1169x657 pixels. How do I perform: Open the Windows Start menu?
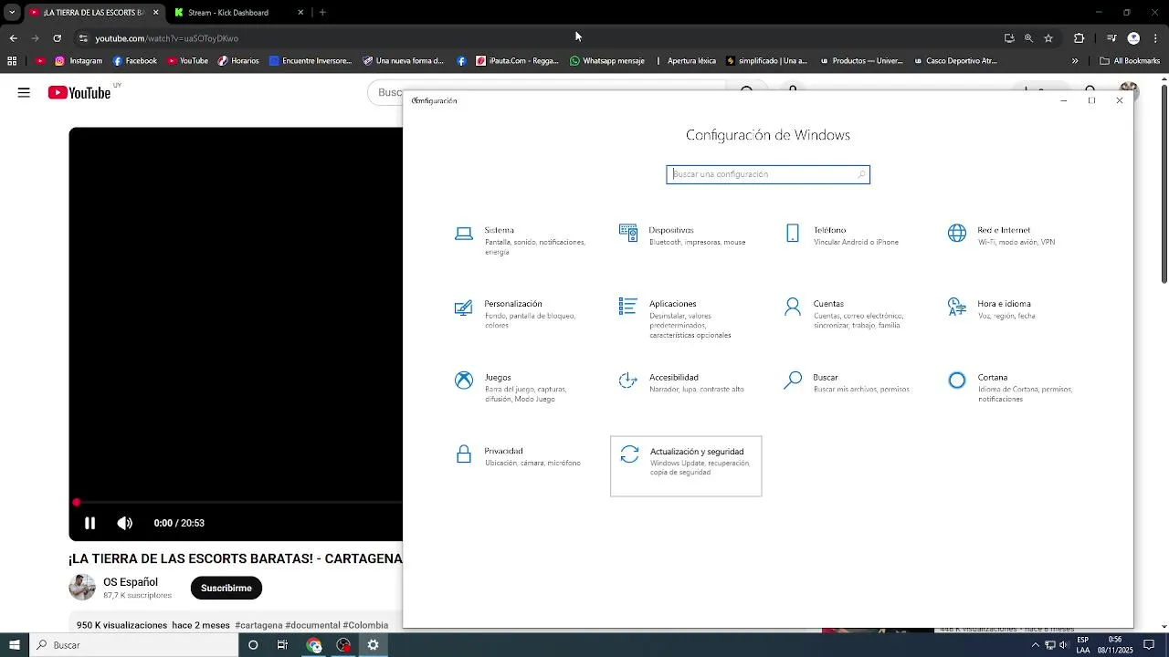coord(15,645)
